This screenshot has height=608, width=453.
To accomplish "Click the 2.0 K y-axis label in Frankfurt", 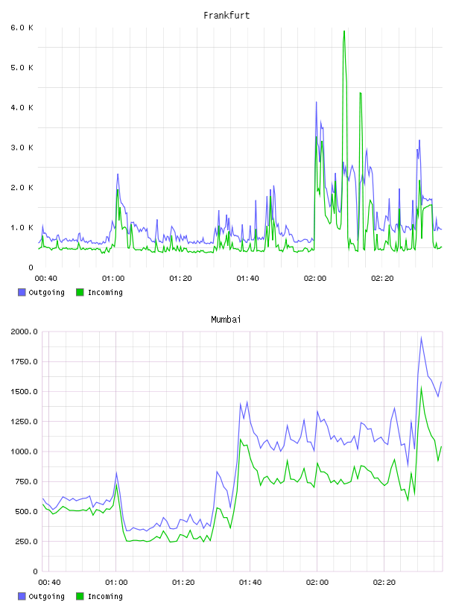I will tap(22, 187).
